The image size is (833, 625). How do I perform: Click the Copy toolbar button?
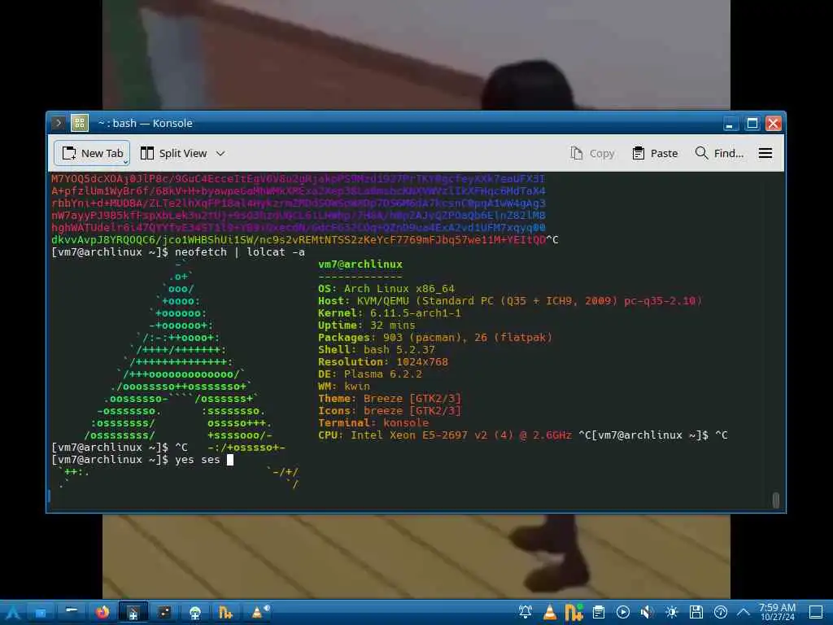(592, 153)
